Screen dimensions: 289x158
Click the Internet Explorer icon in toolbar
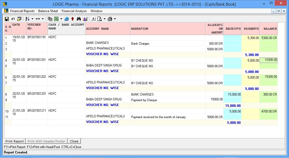pyautogui.click(x=67, y=19)
